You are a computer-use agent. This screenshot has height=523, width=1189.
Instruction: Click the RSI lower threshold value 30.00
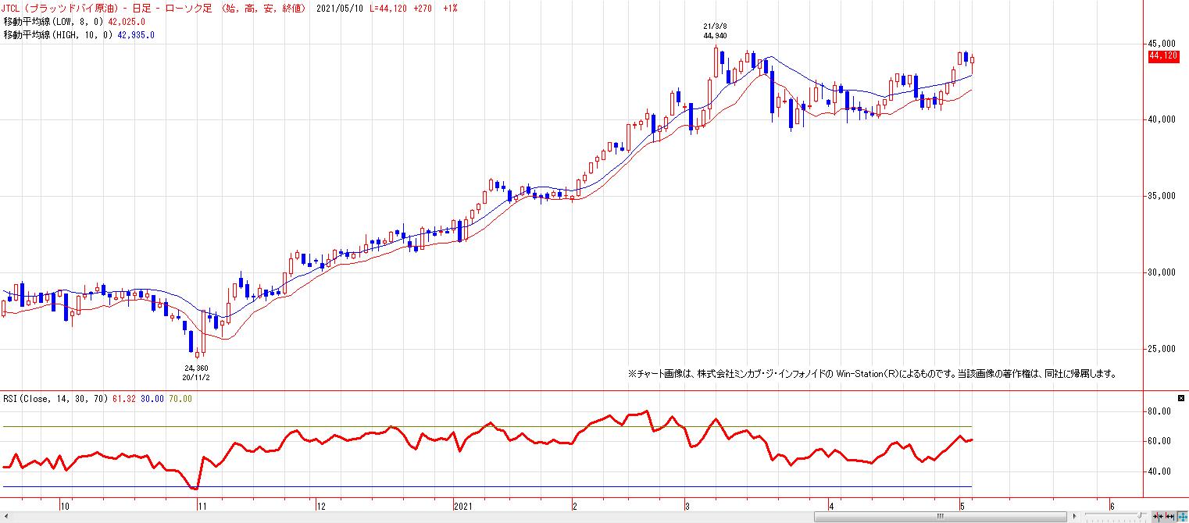pos(152,399)
